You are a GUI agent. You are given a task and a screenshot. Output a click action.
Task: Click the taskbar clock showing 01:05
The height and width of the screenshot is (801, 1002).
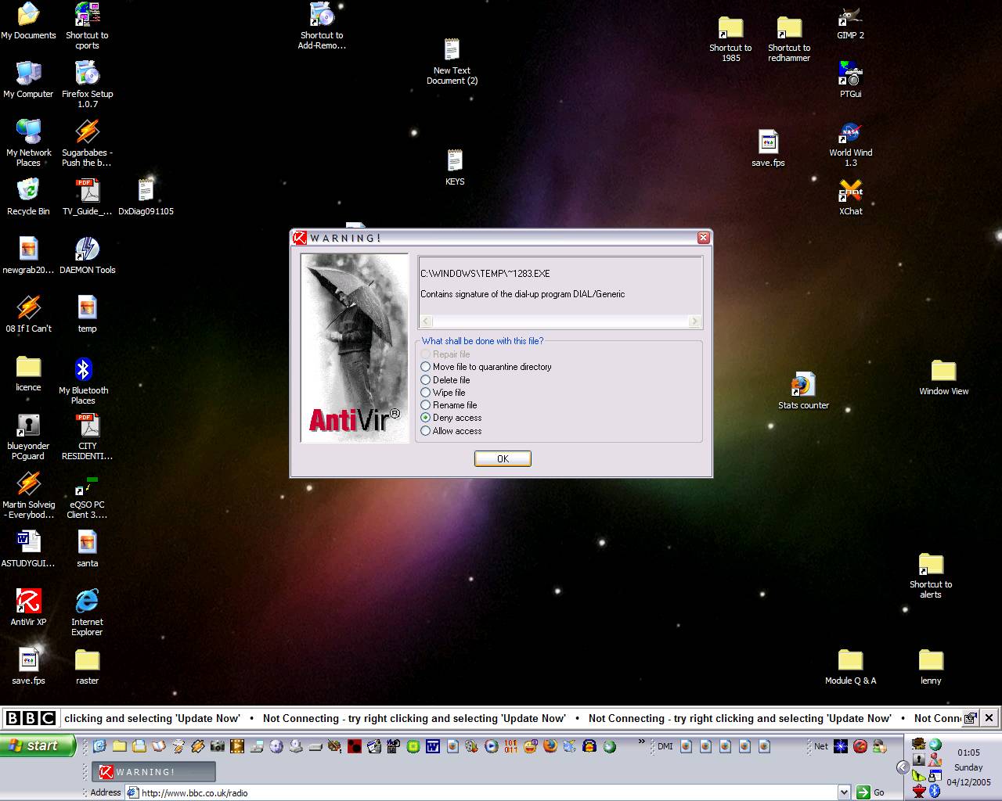[x=968, y=753]
